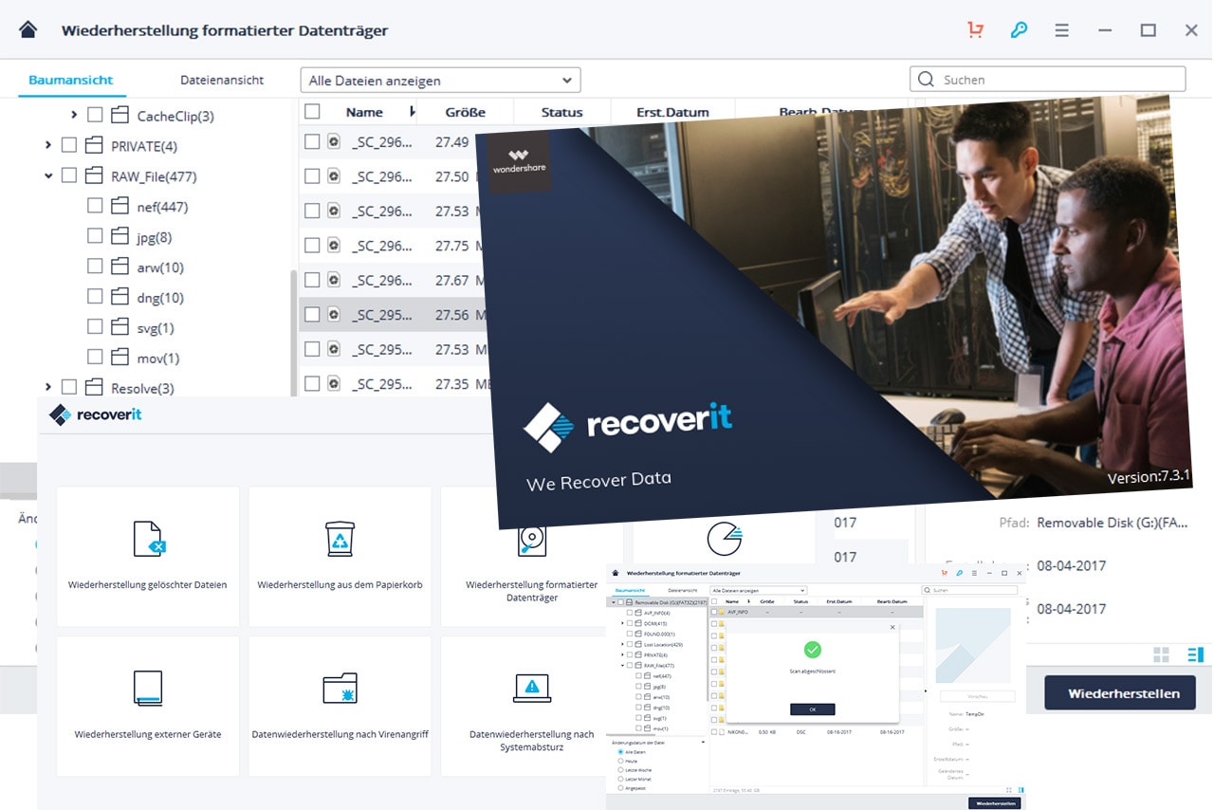Switch to the Baumansicht tab

tap(71, 81)
